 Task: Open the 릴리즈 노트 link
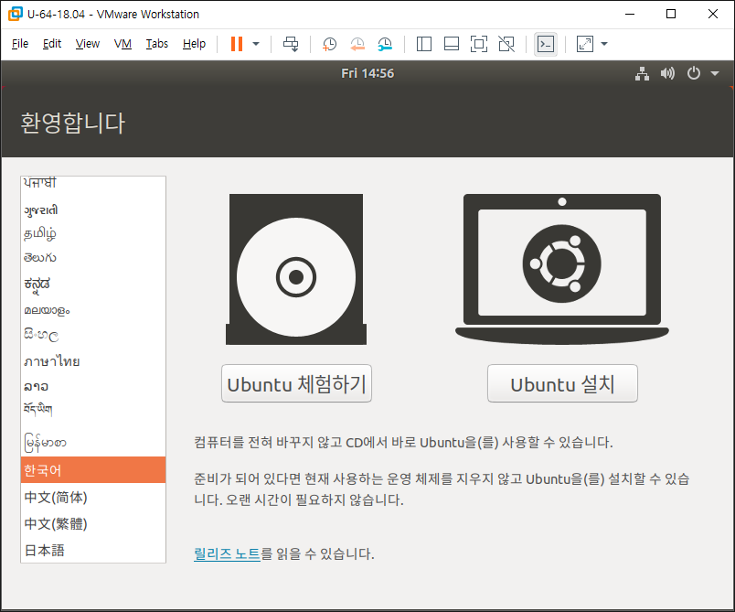click(x=227, y=553)
